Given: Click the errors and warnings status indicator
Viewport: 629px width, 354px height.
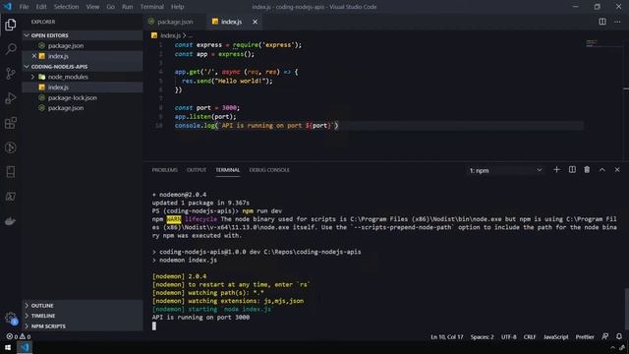Looking at the screenshot, I should [x=19, y=336].
